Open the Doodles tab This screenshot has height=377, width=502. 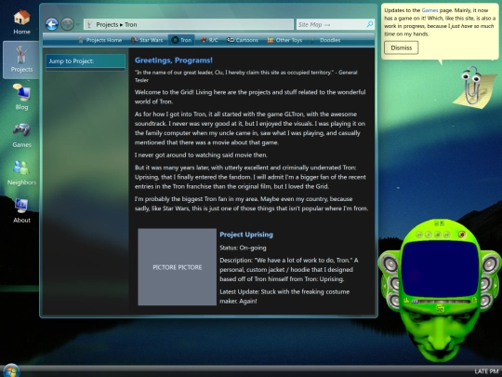[326, 40]
